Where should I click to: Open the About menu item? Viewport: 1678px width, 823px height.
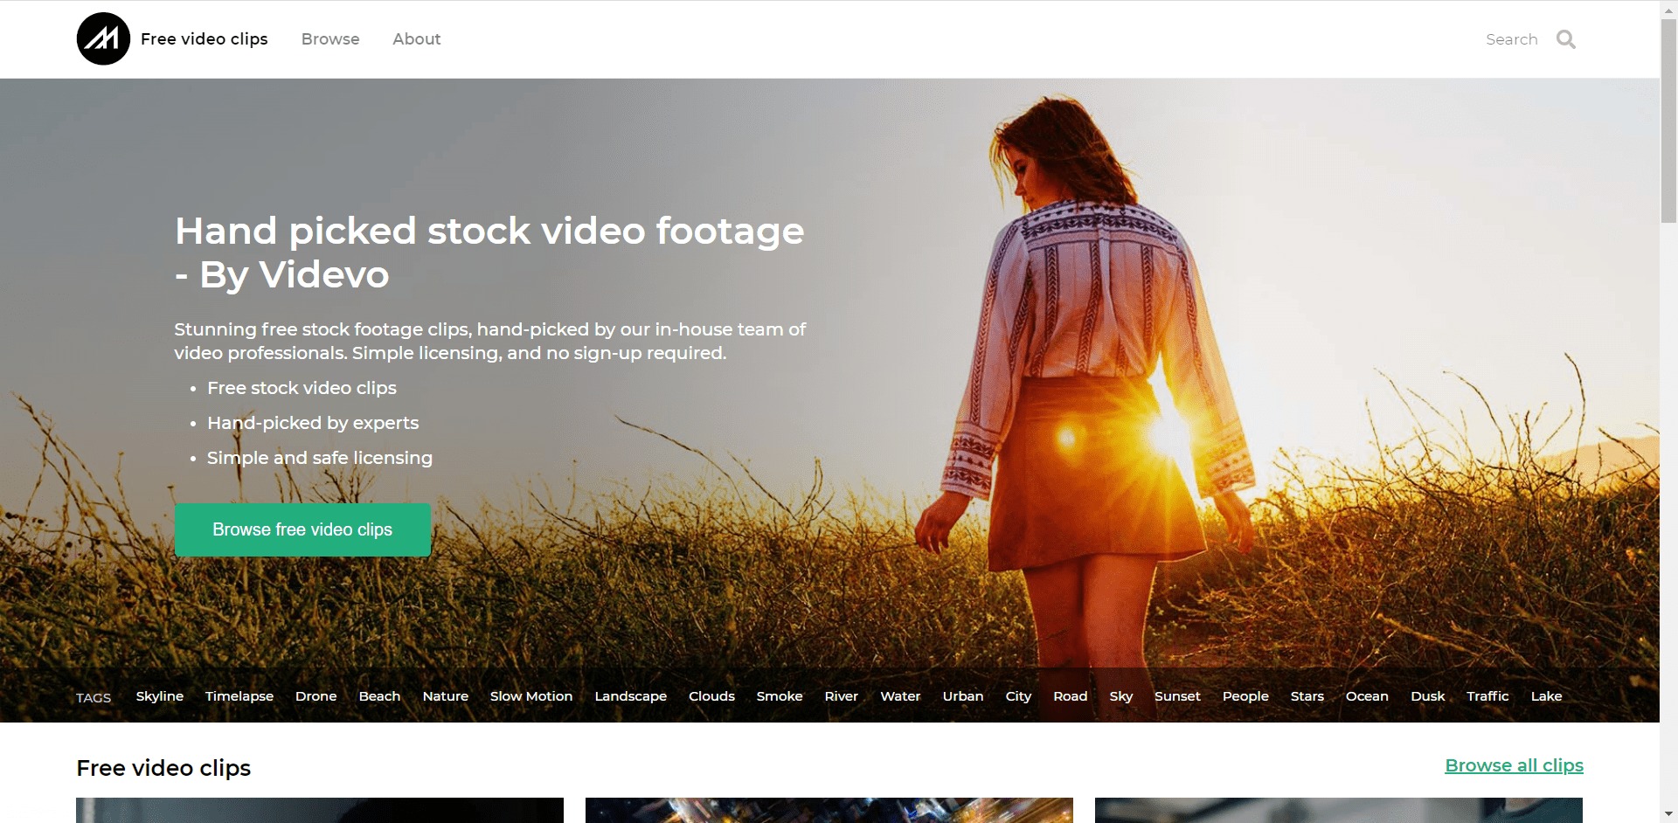coord(416,39)
